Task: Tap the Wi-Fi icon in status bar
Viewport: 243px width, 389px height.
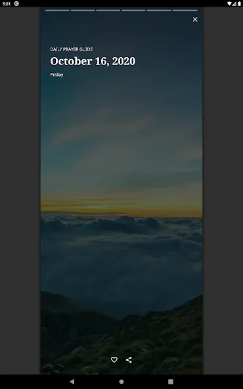Action: coord(230,4)
